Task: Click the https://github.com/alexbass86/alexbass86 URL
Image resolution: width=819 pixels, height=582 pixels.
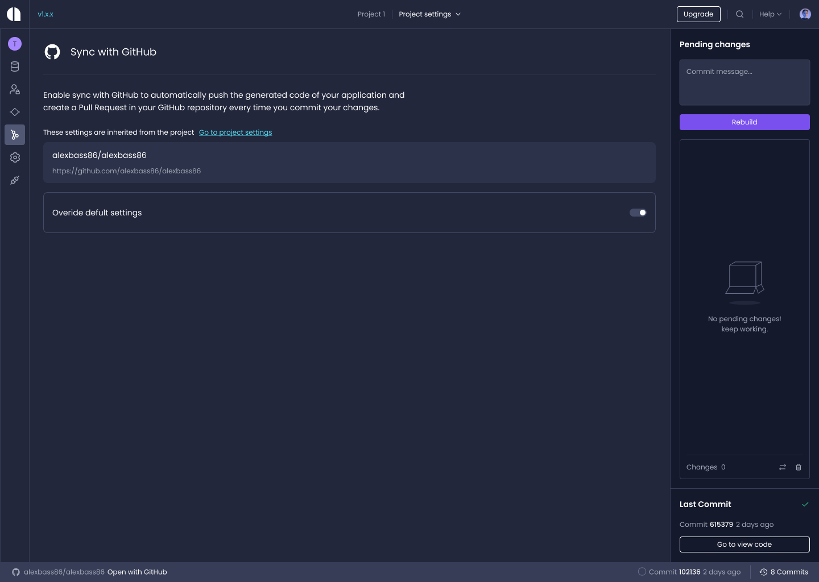Action: click(x=126, y=171)
